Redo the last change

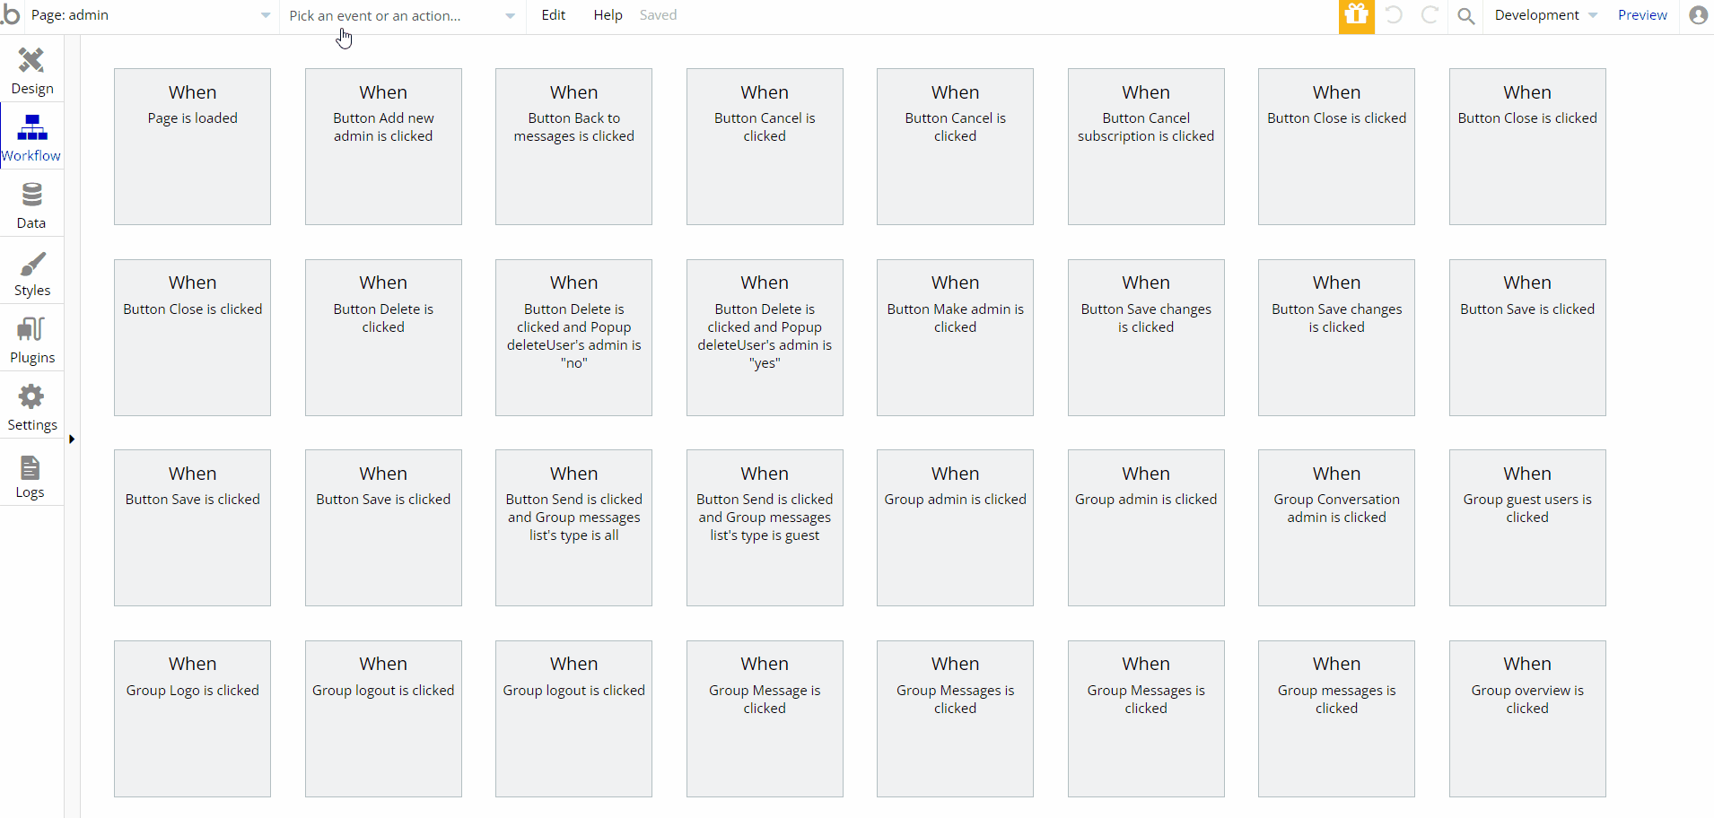point(1430,15)
